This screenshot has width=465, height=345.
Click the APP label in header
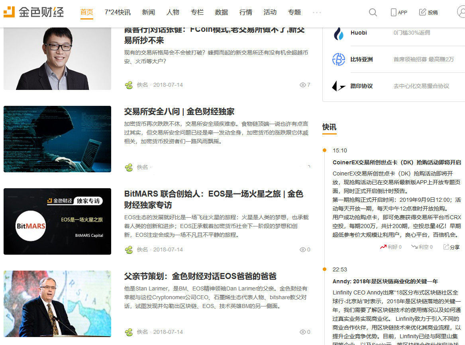point(402,12)
